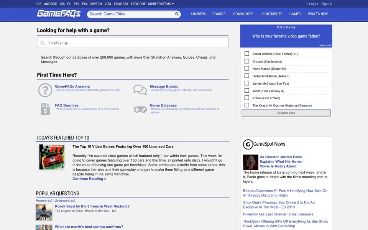Click the GameFAQs logo

(x=59, y=14)
